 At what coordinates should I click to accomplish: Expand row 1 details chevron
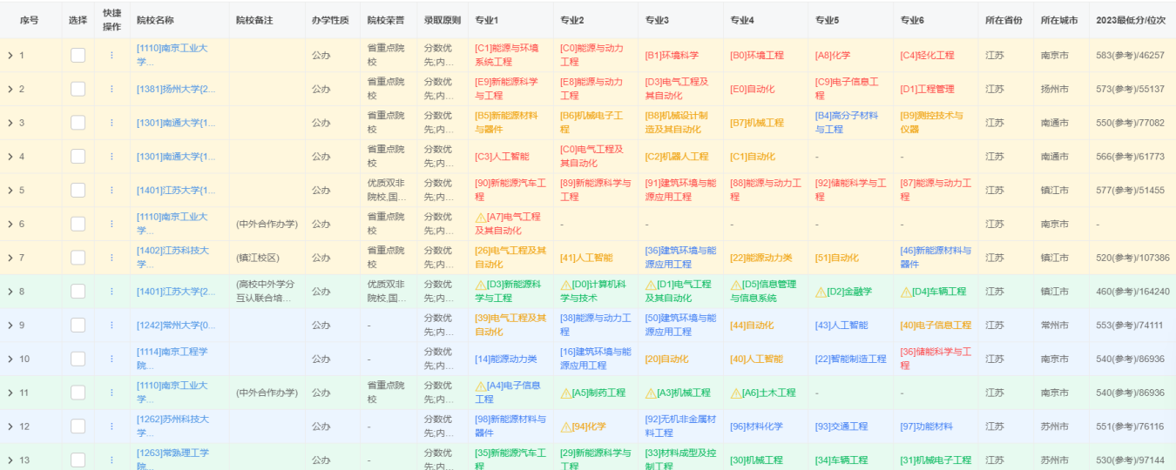click(10, 55)
